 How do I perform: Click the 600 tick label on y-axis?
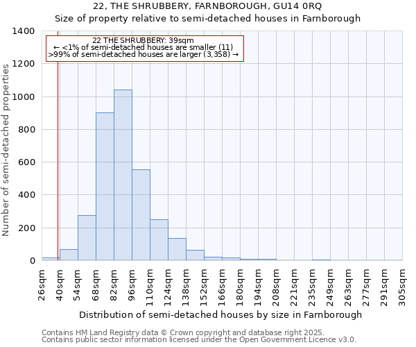pos(26,162)
